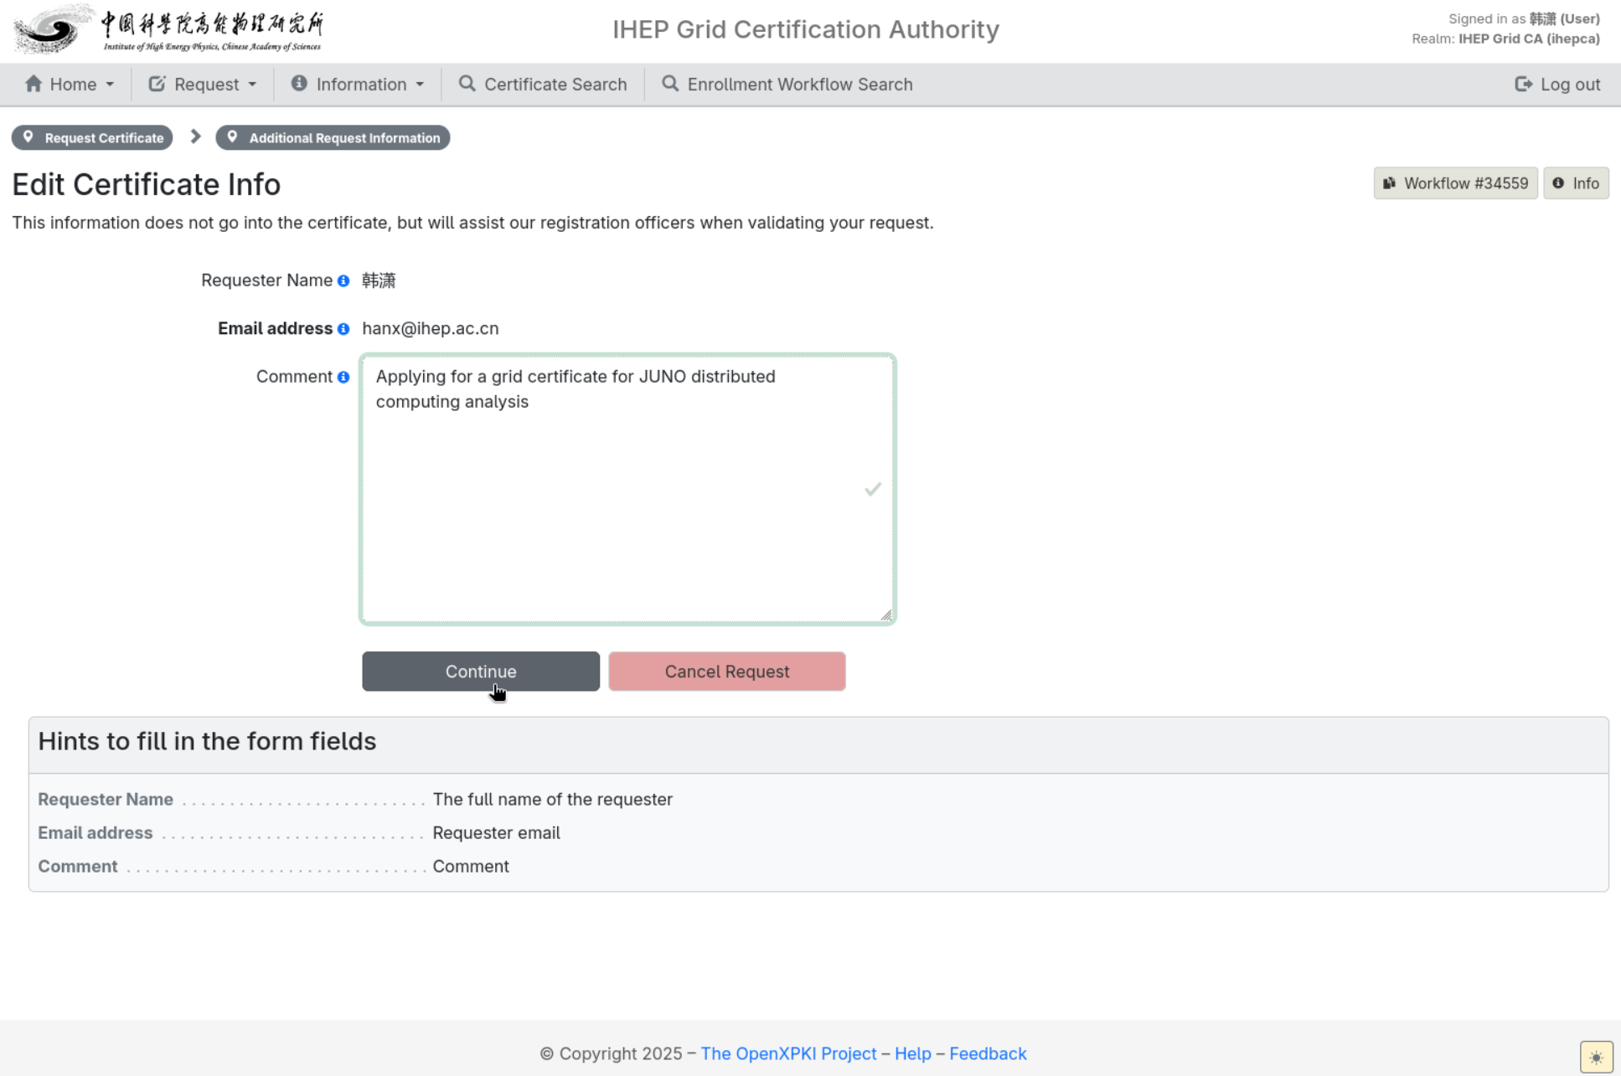The width and height of the screenshot is (1621, 1076).
Task: Click the Information circle icon in navbar
Action: (x=299, y=83)
